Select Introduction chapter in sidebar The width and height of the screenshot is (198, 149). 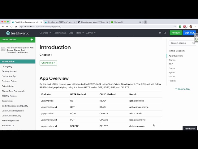18,61
